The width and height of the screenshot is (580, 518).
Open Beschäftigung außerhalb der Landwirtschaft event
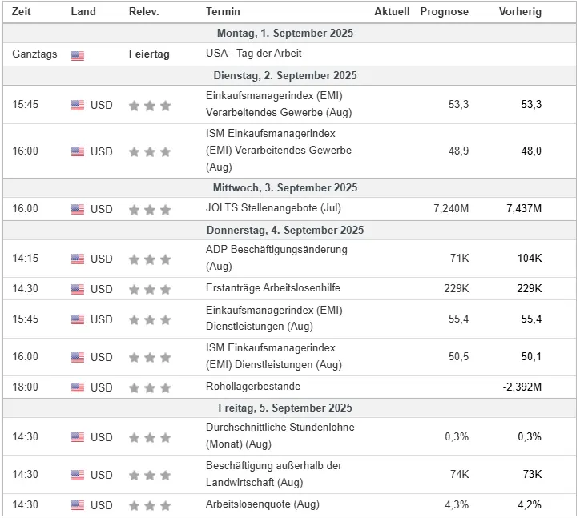[x=274, y=474]
